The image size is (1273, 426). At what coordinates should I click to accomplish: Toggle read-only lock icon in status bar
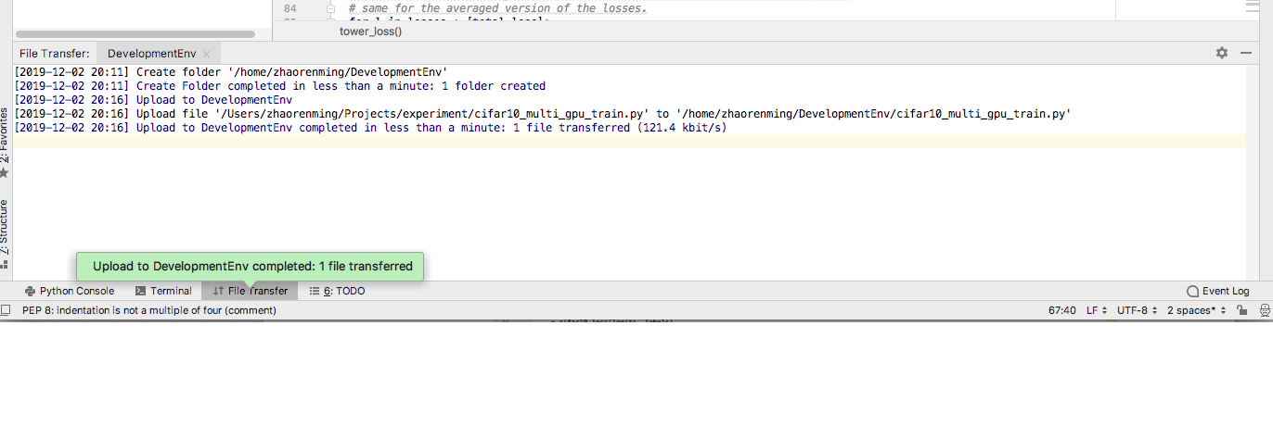click(x=1243, y=310)
